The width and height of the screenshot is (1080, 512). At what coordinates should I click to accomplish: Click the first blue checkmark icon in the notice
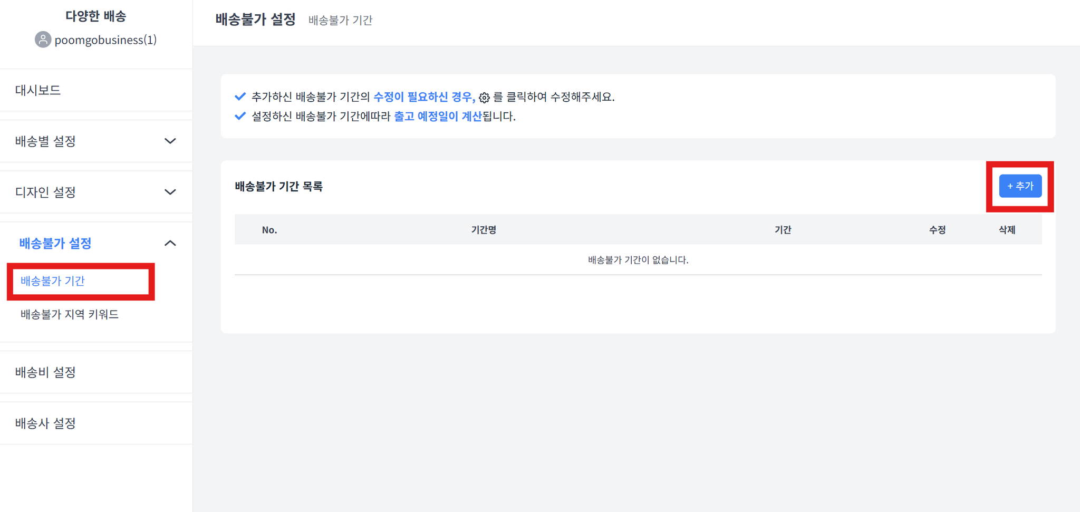click(x=240, y=96)
